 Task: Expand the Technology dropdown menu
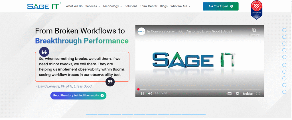tap(112, 6)
